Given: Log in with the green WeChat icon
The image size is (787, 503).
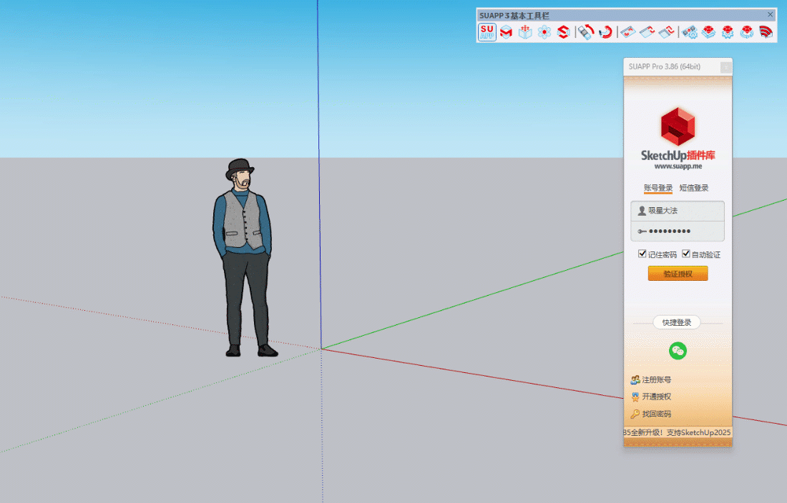Looking at the screenshot, I should coord(678,350).
